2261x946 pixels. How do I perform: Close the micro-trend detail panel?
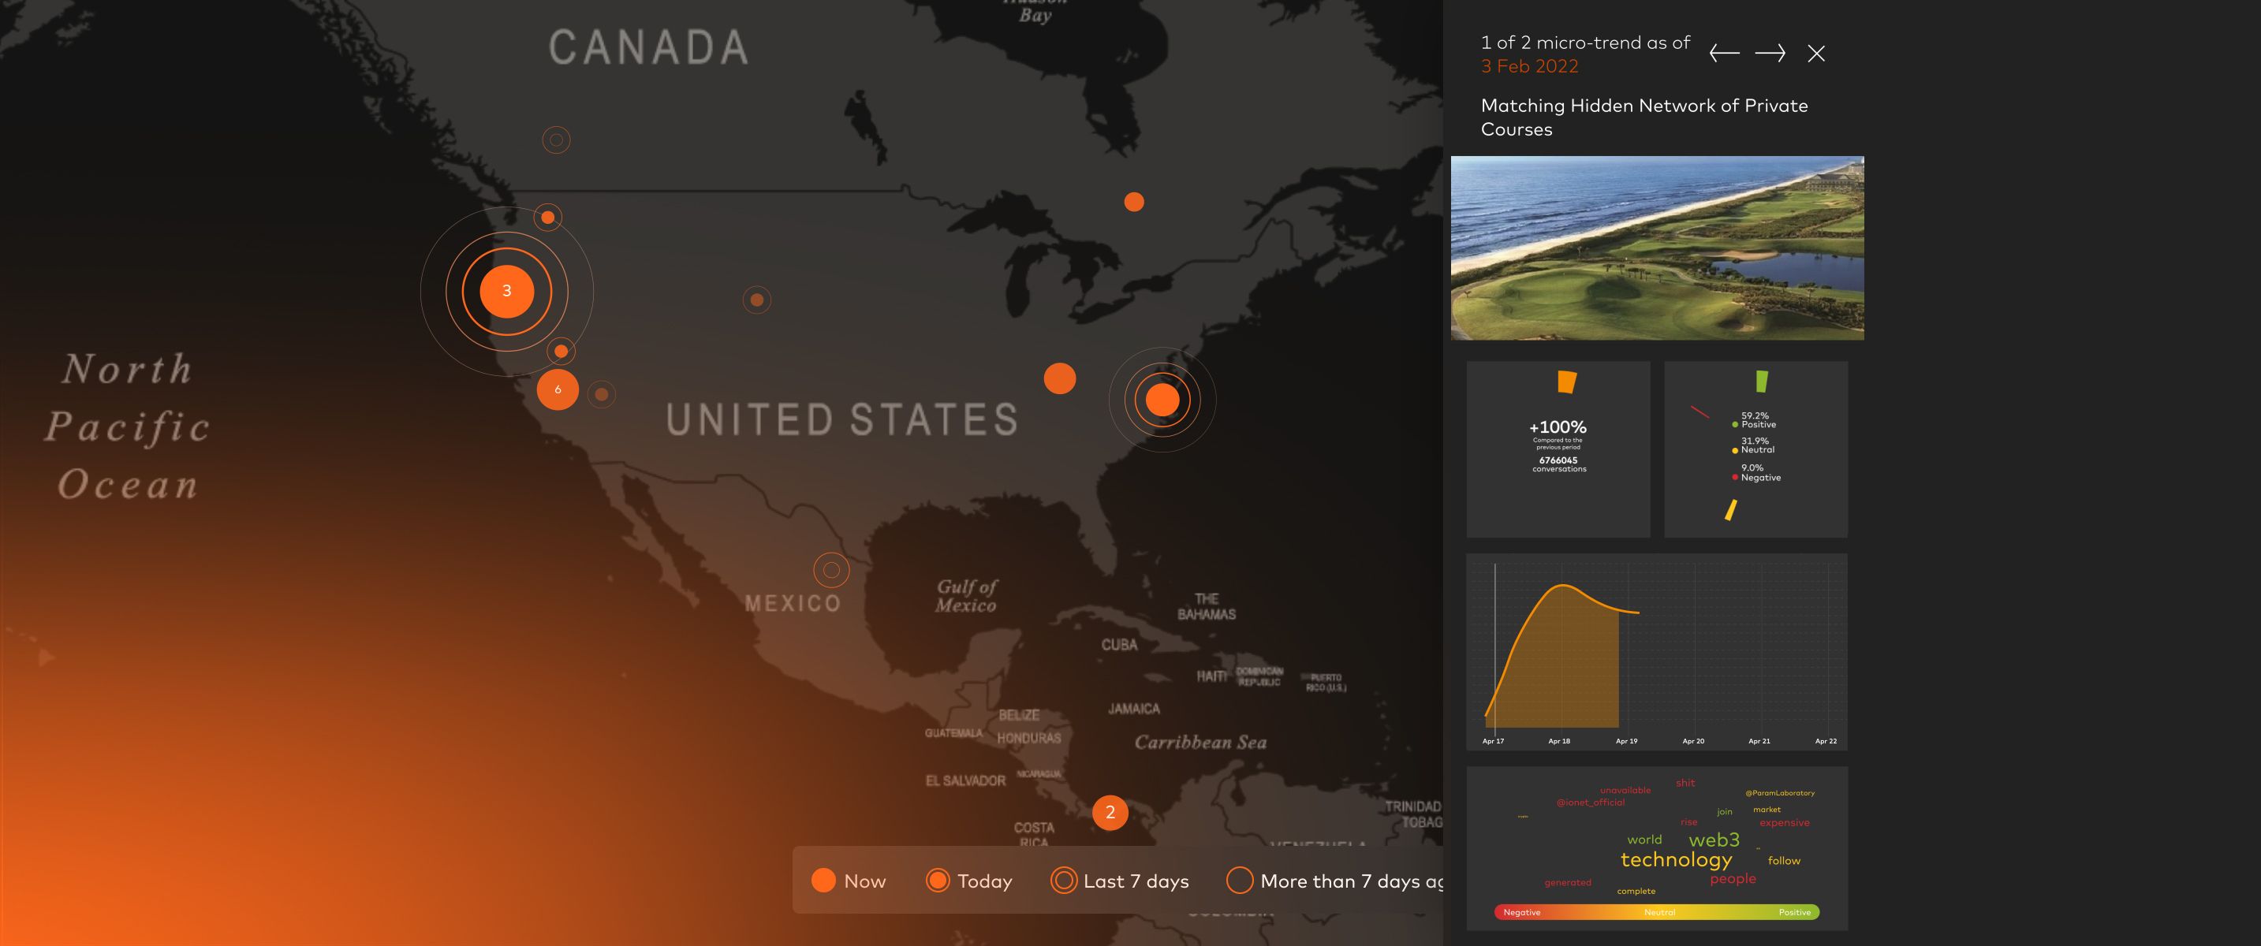(1816, 54)
